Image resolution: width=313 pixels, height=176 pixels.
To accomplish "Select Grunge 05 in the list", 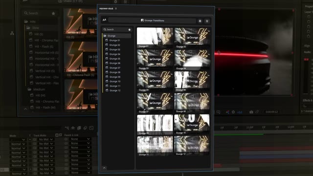I will (x=113, y=59).
